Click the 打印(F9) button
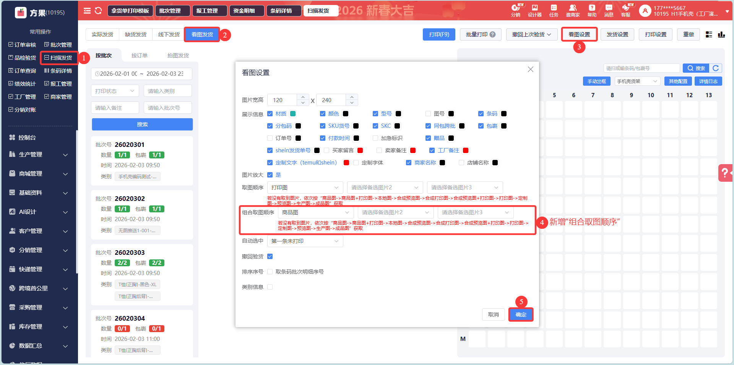Image resolution: width=734 pixels, height=365 pixels. tap(439, 34)
